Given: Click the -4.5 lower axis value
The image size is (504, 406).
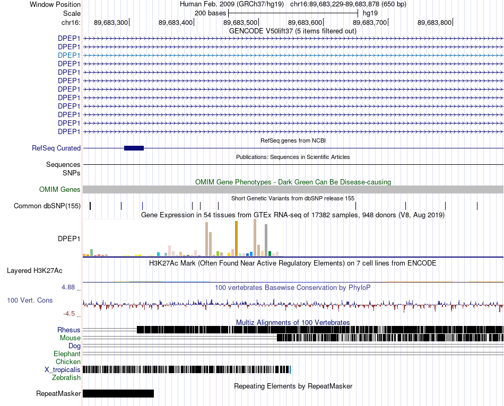Looking at the screenshot, I should (69, 313).
